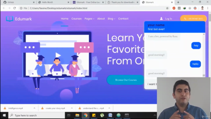211x119 pixels.
Task: Close the Hello World tab
Action: pos(68,2)
